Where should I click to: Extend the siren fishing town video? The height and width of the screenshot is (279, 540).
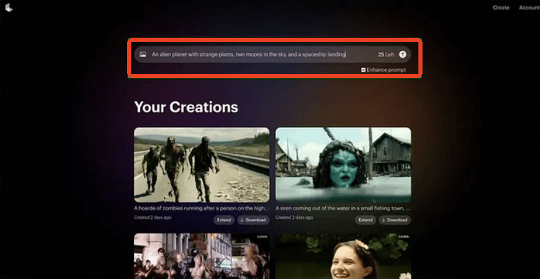tap(365, 220)
